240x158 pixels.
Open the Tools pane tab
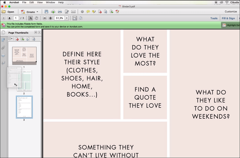[x=214, y=18]
